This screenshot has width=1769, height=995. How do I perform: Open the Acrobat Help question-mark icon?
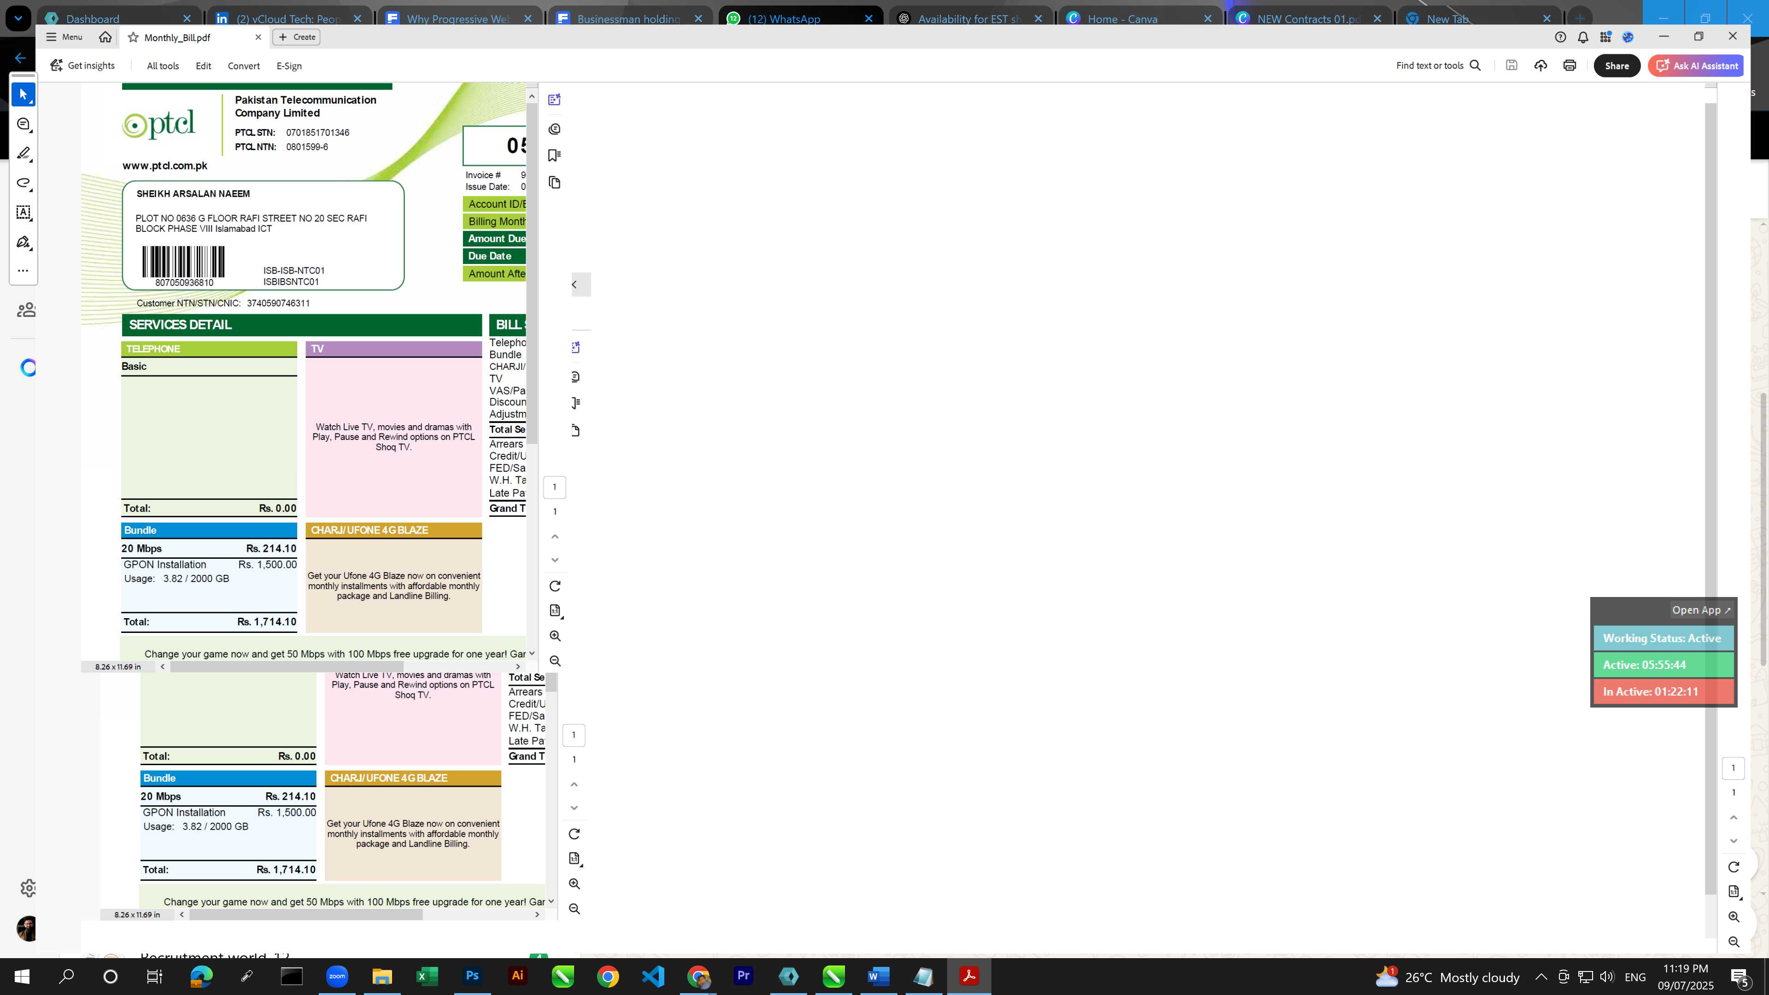click(1560, 37)
